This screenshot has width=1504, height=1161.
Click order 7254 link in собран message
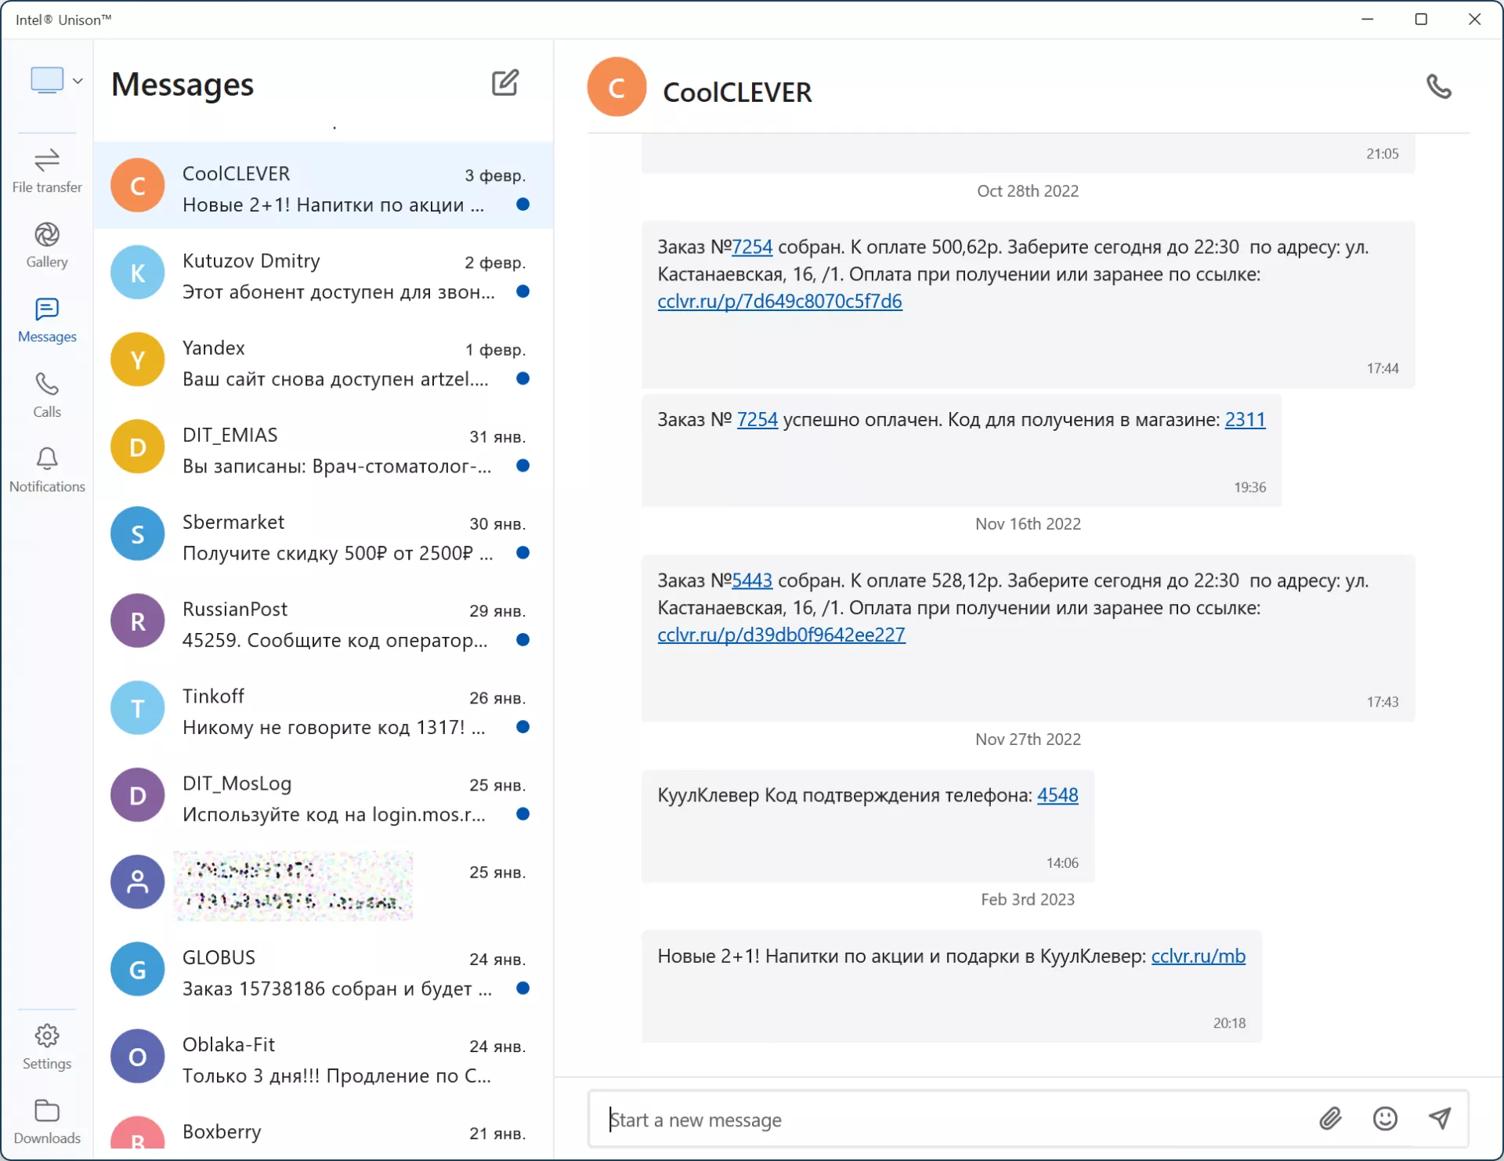tap(752, 247)
